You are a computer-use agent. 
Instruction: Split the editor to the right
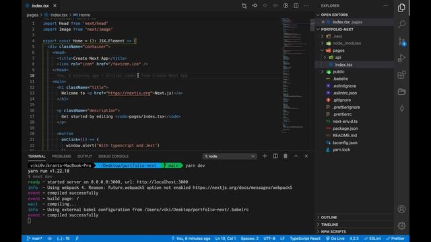[x=296, y=5]
